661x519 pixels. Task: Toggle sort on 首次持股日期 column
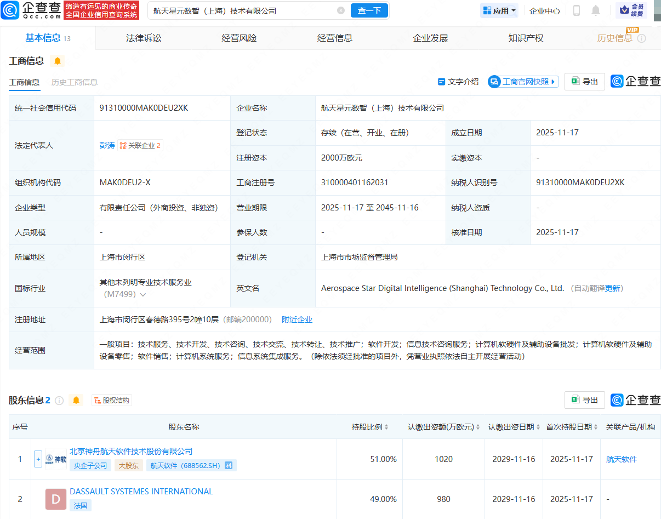pyautogui.click(x=572, y=427)
